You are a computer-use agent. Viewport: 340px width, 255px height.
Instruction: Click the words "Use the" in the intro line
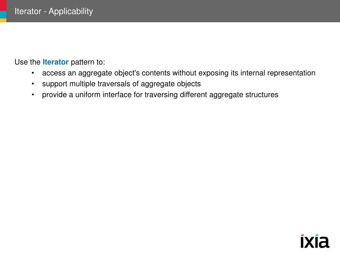(x=28, y=62)
